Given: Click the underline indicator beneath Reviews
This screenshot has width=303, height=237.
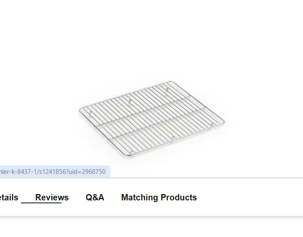Looking at the screenshot, I should click(41, 203).
